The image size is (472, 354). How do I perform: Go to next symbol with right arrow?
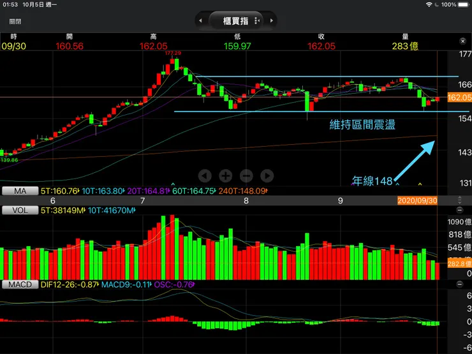pos(272,20)
